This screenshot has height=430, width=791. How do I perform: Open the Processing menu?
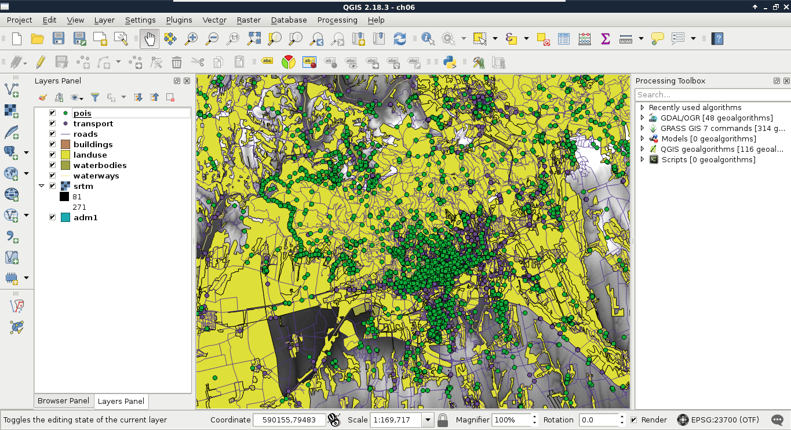[x=337, y=20]
